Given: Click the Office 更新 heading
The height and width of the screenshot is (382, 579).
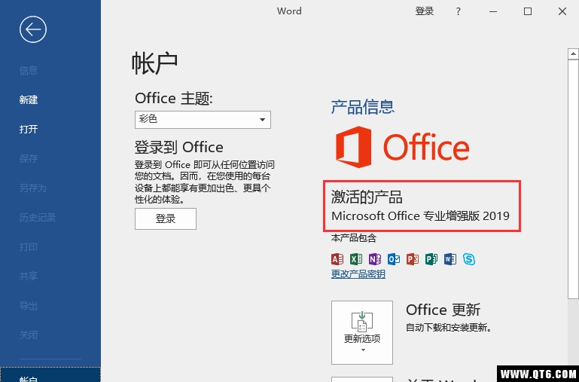Looking at the screenshot, I should pos(443,310).
